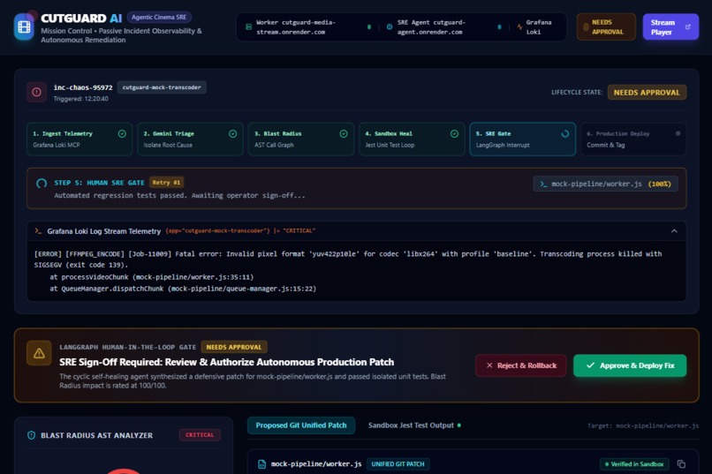Select step 1 Ingest Telemetry
The width and height of the screenshot is (712, 474).
[80, 139]
